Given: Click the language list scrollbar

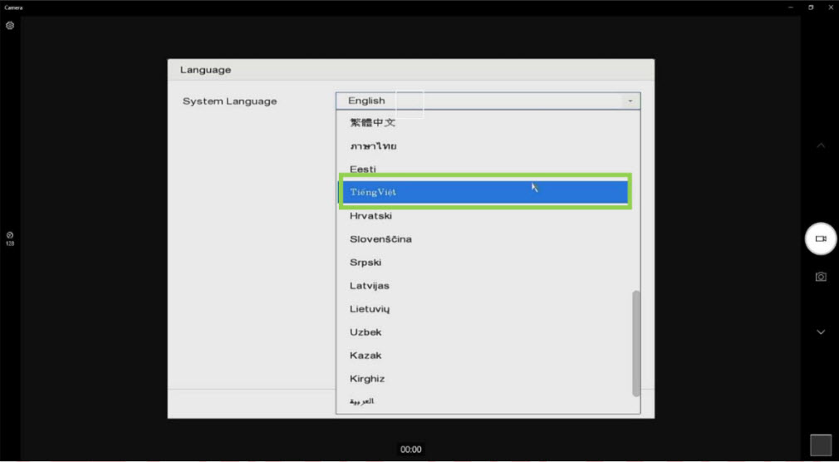Looking at the screenshot, I should (636, 342).
